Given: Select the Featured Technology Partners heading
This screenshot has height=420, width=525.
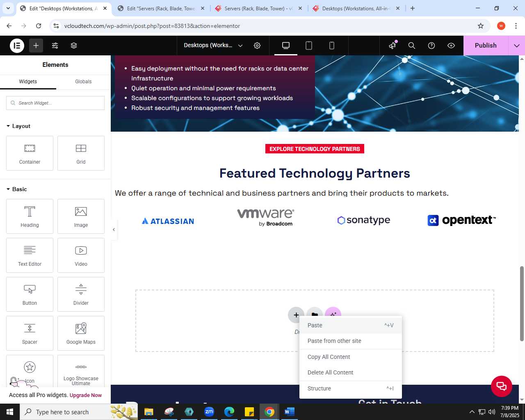Looking at the screenshot, I should pos(315,173).
